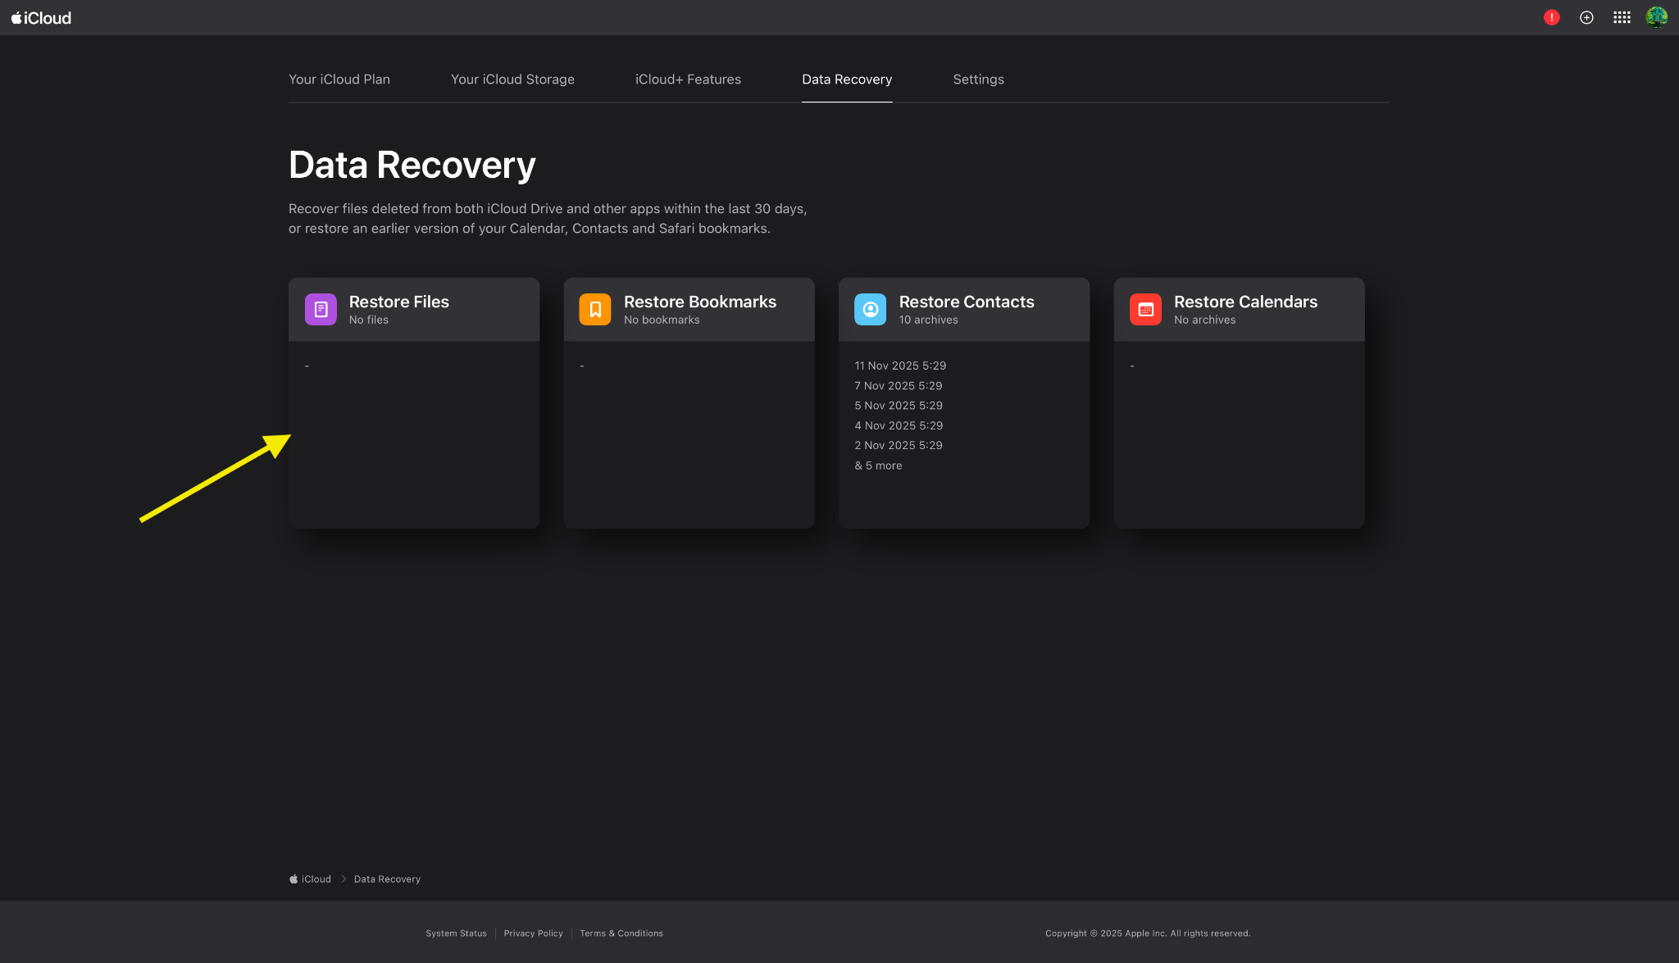
Task: Click the iCloud logo in the header
Action: 40,17
